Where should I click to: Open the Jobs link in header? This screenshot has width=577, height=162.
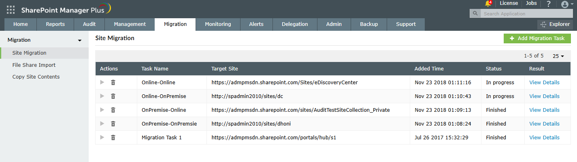click(531, 3)
